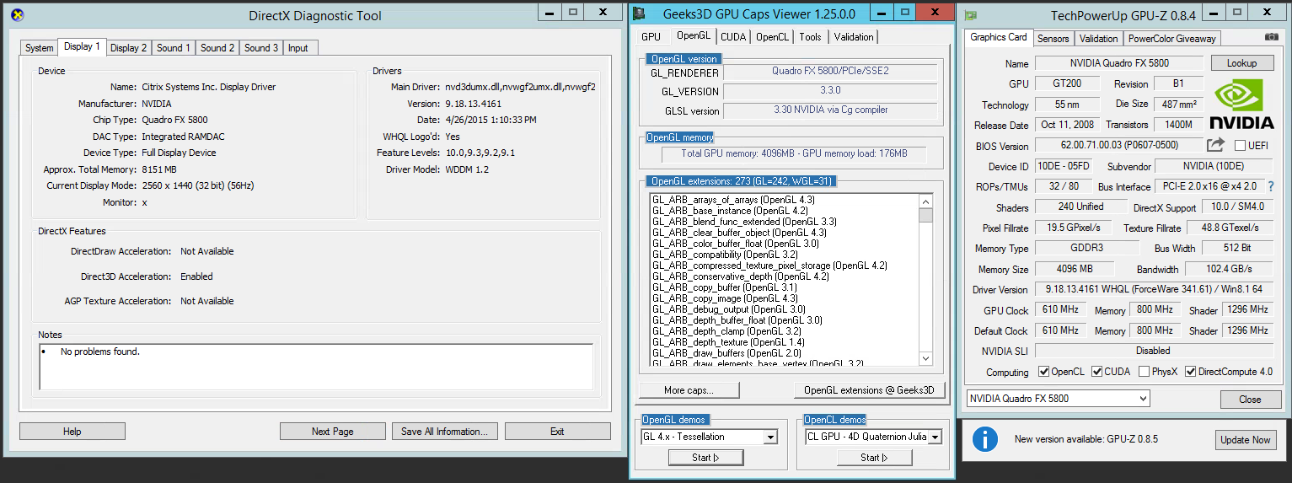Open the Sound 2 tab
The height and width of the screenshot is (483, 1292).
pos(217,48)
